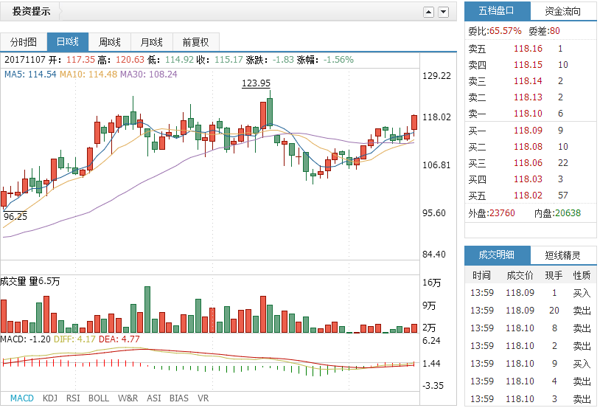Switch to the 五档盘口 tab
This screenshot has width=600, height=408.
(x=497, y=11)
